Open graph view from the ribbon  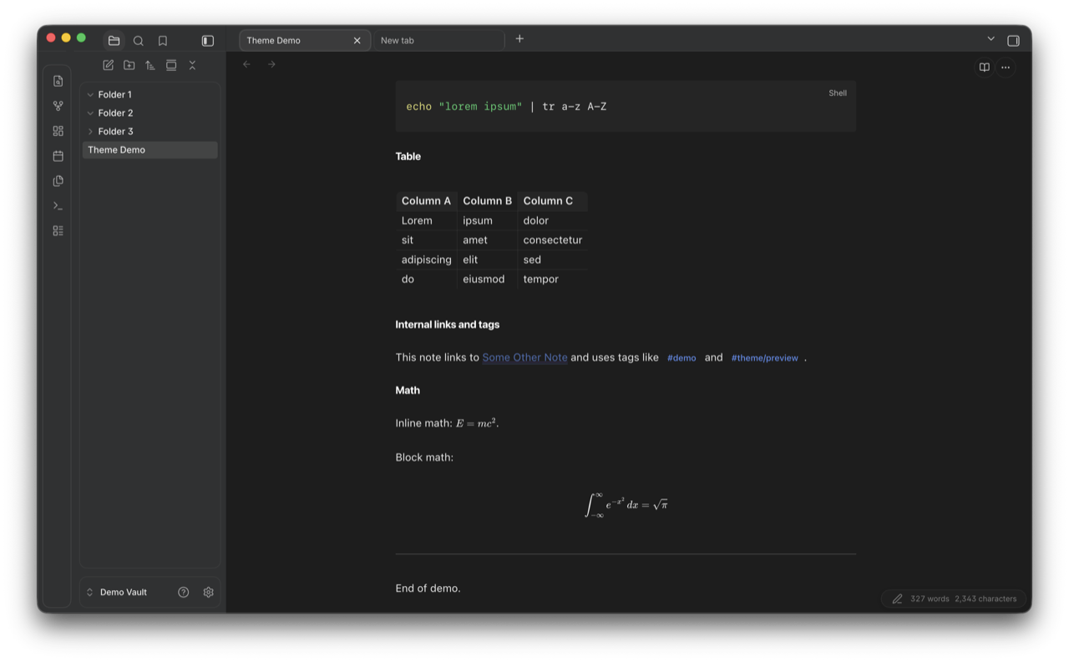point(58,106)
